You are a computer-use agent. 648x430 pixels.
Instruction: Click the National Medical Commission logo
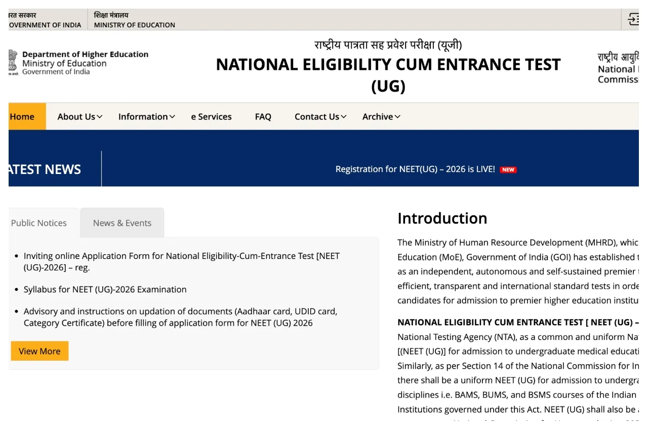pyautogui.click(x=618, y=68)
